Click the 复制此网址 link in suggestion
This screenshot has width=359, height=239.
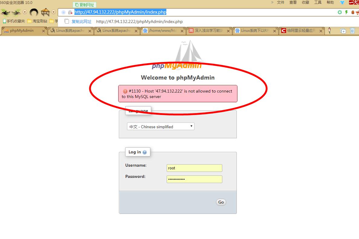click(81, 21)
